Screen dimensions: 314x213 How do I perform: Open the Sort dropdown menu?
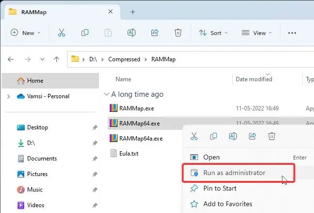pos(213,33)
